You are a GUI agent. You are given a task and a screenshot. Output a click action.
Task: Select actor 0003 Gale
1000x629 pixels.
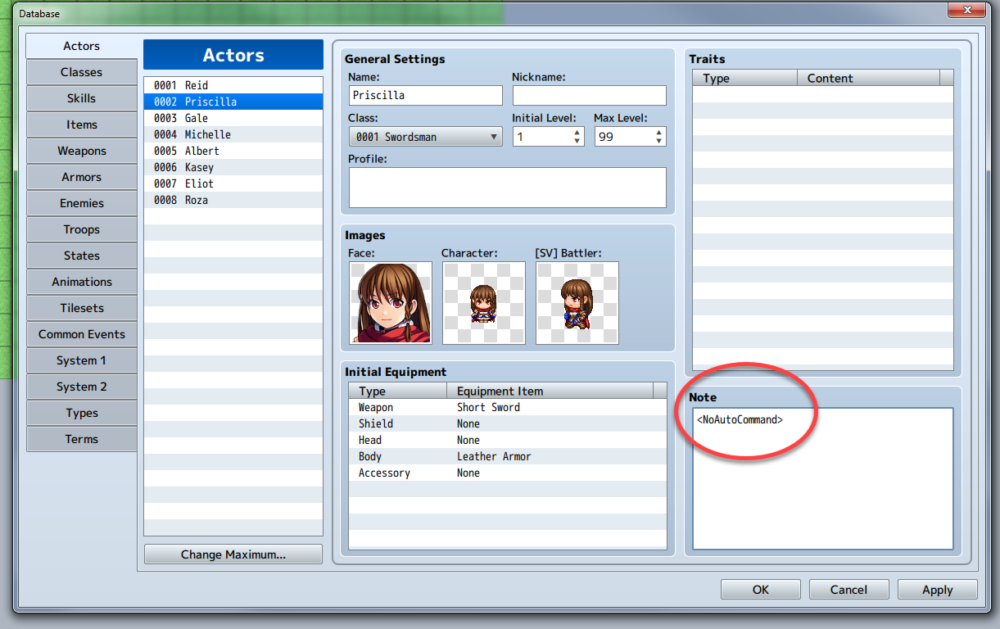point(195,118)
